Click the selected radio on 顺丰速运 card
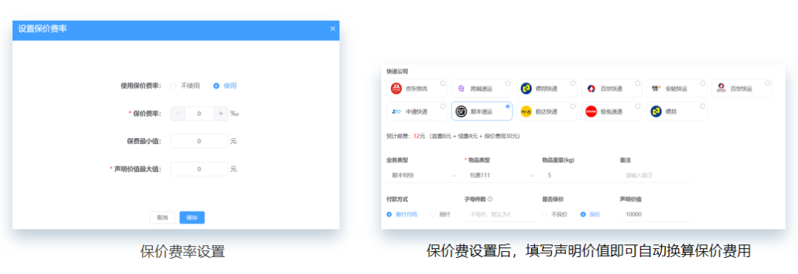The width and height of the screenshot is (798, 274). click(x=508, y=106)
